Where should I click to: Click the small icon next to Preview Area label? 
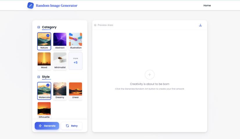[95, 25]
